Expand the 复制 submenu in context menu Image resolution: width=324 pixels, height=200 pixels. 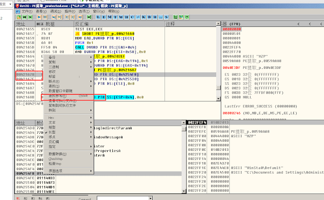point(69,62)
